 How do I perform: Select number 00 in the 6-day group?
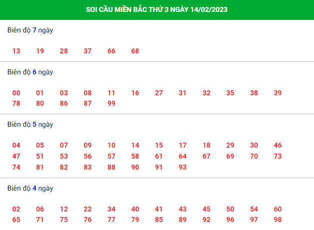tap(16, 93)
